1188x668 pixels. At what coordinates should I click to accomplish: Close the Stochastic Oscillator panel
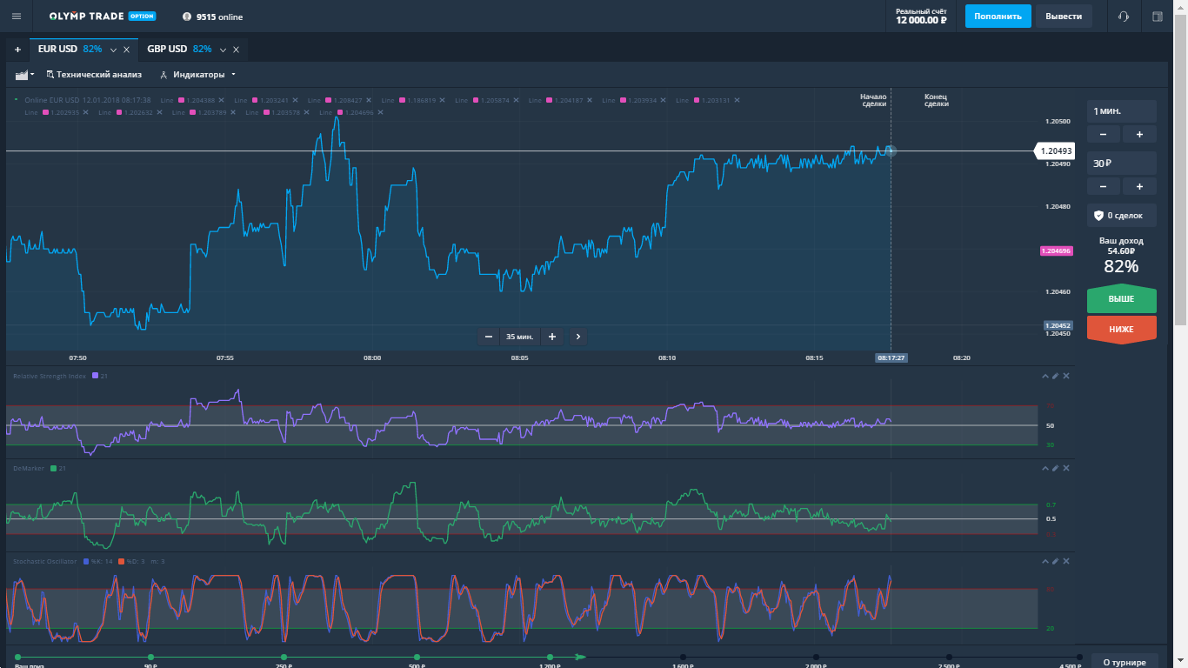pyautogui.click(x=1066, y=562)
